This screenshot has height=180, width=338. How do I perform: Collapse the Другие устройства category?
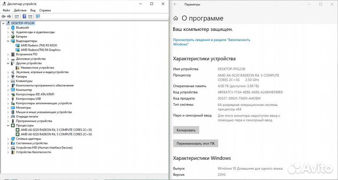tap(8, 63)
